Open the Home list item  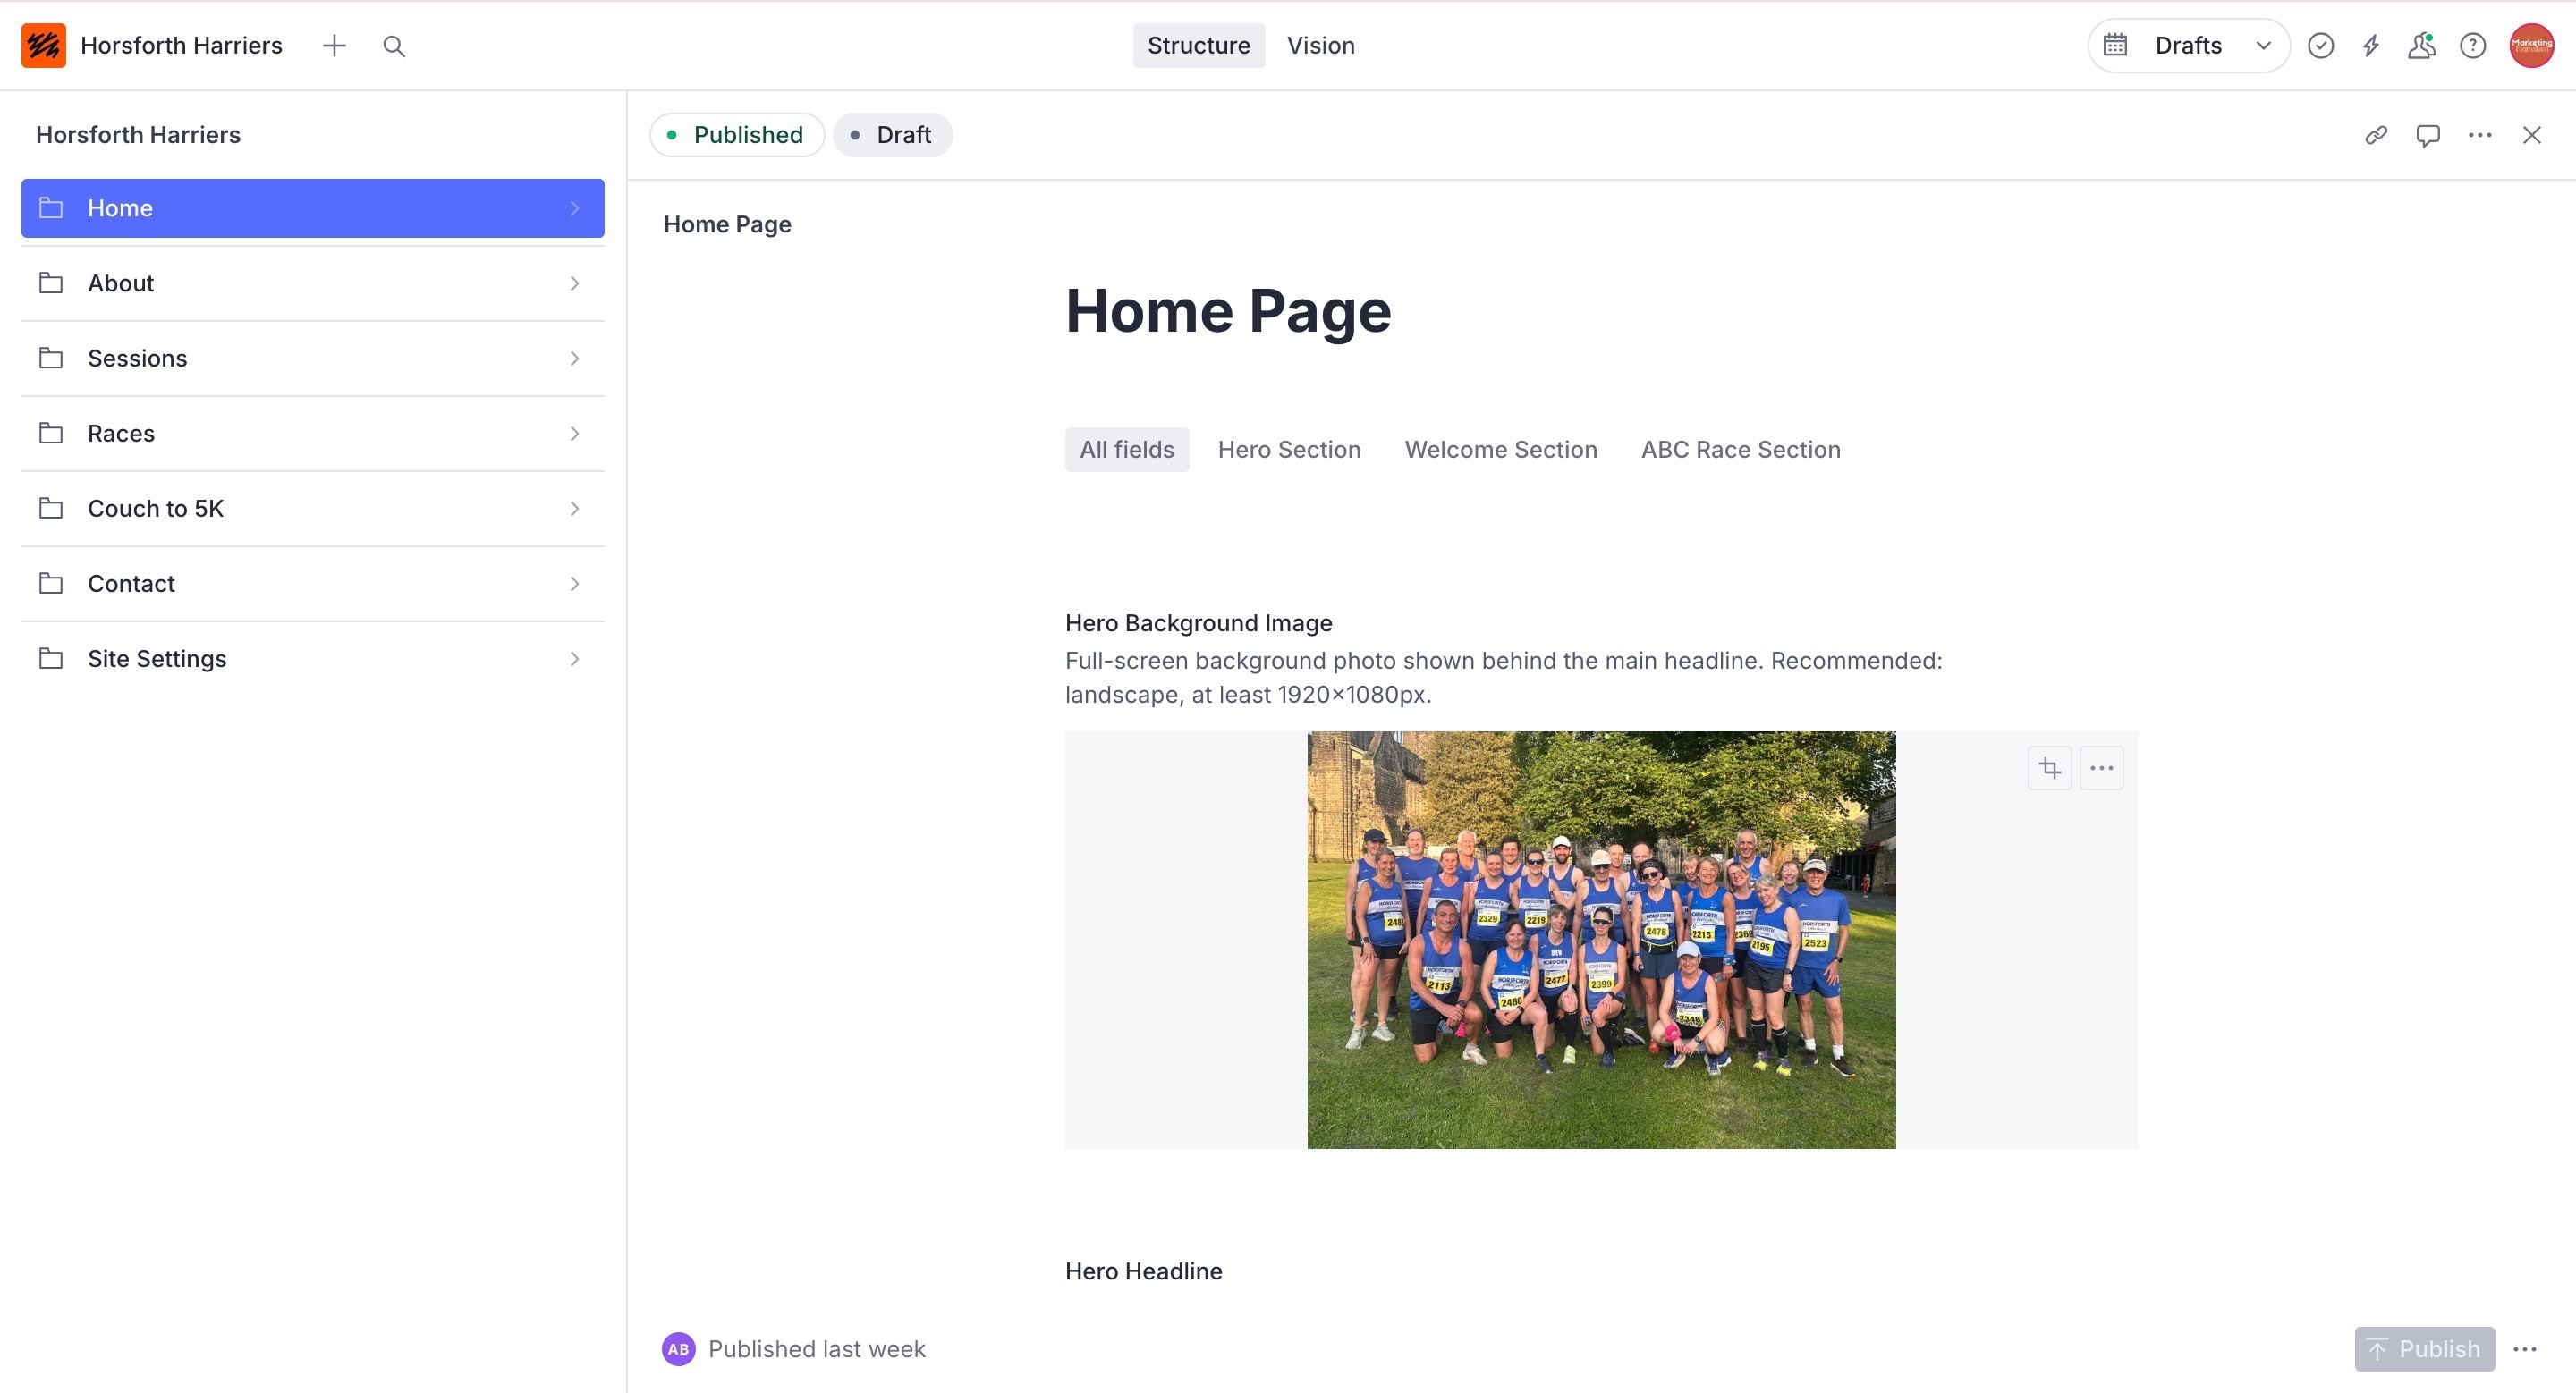point(313,207)
